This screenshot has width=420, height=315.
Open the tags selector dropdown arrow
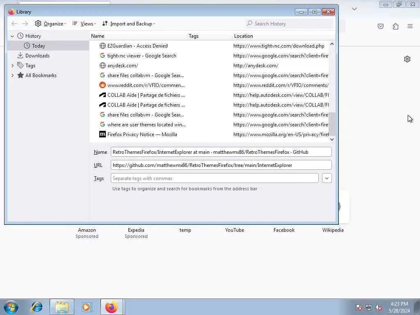point(327,178)
